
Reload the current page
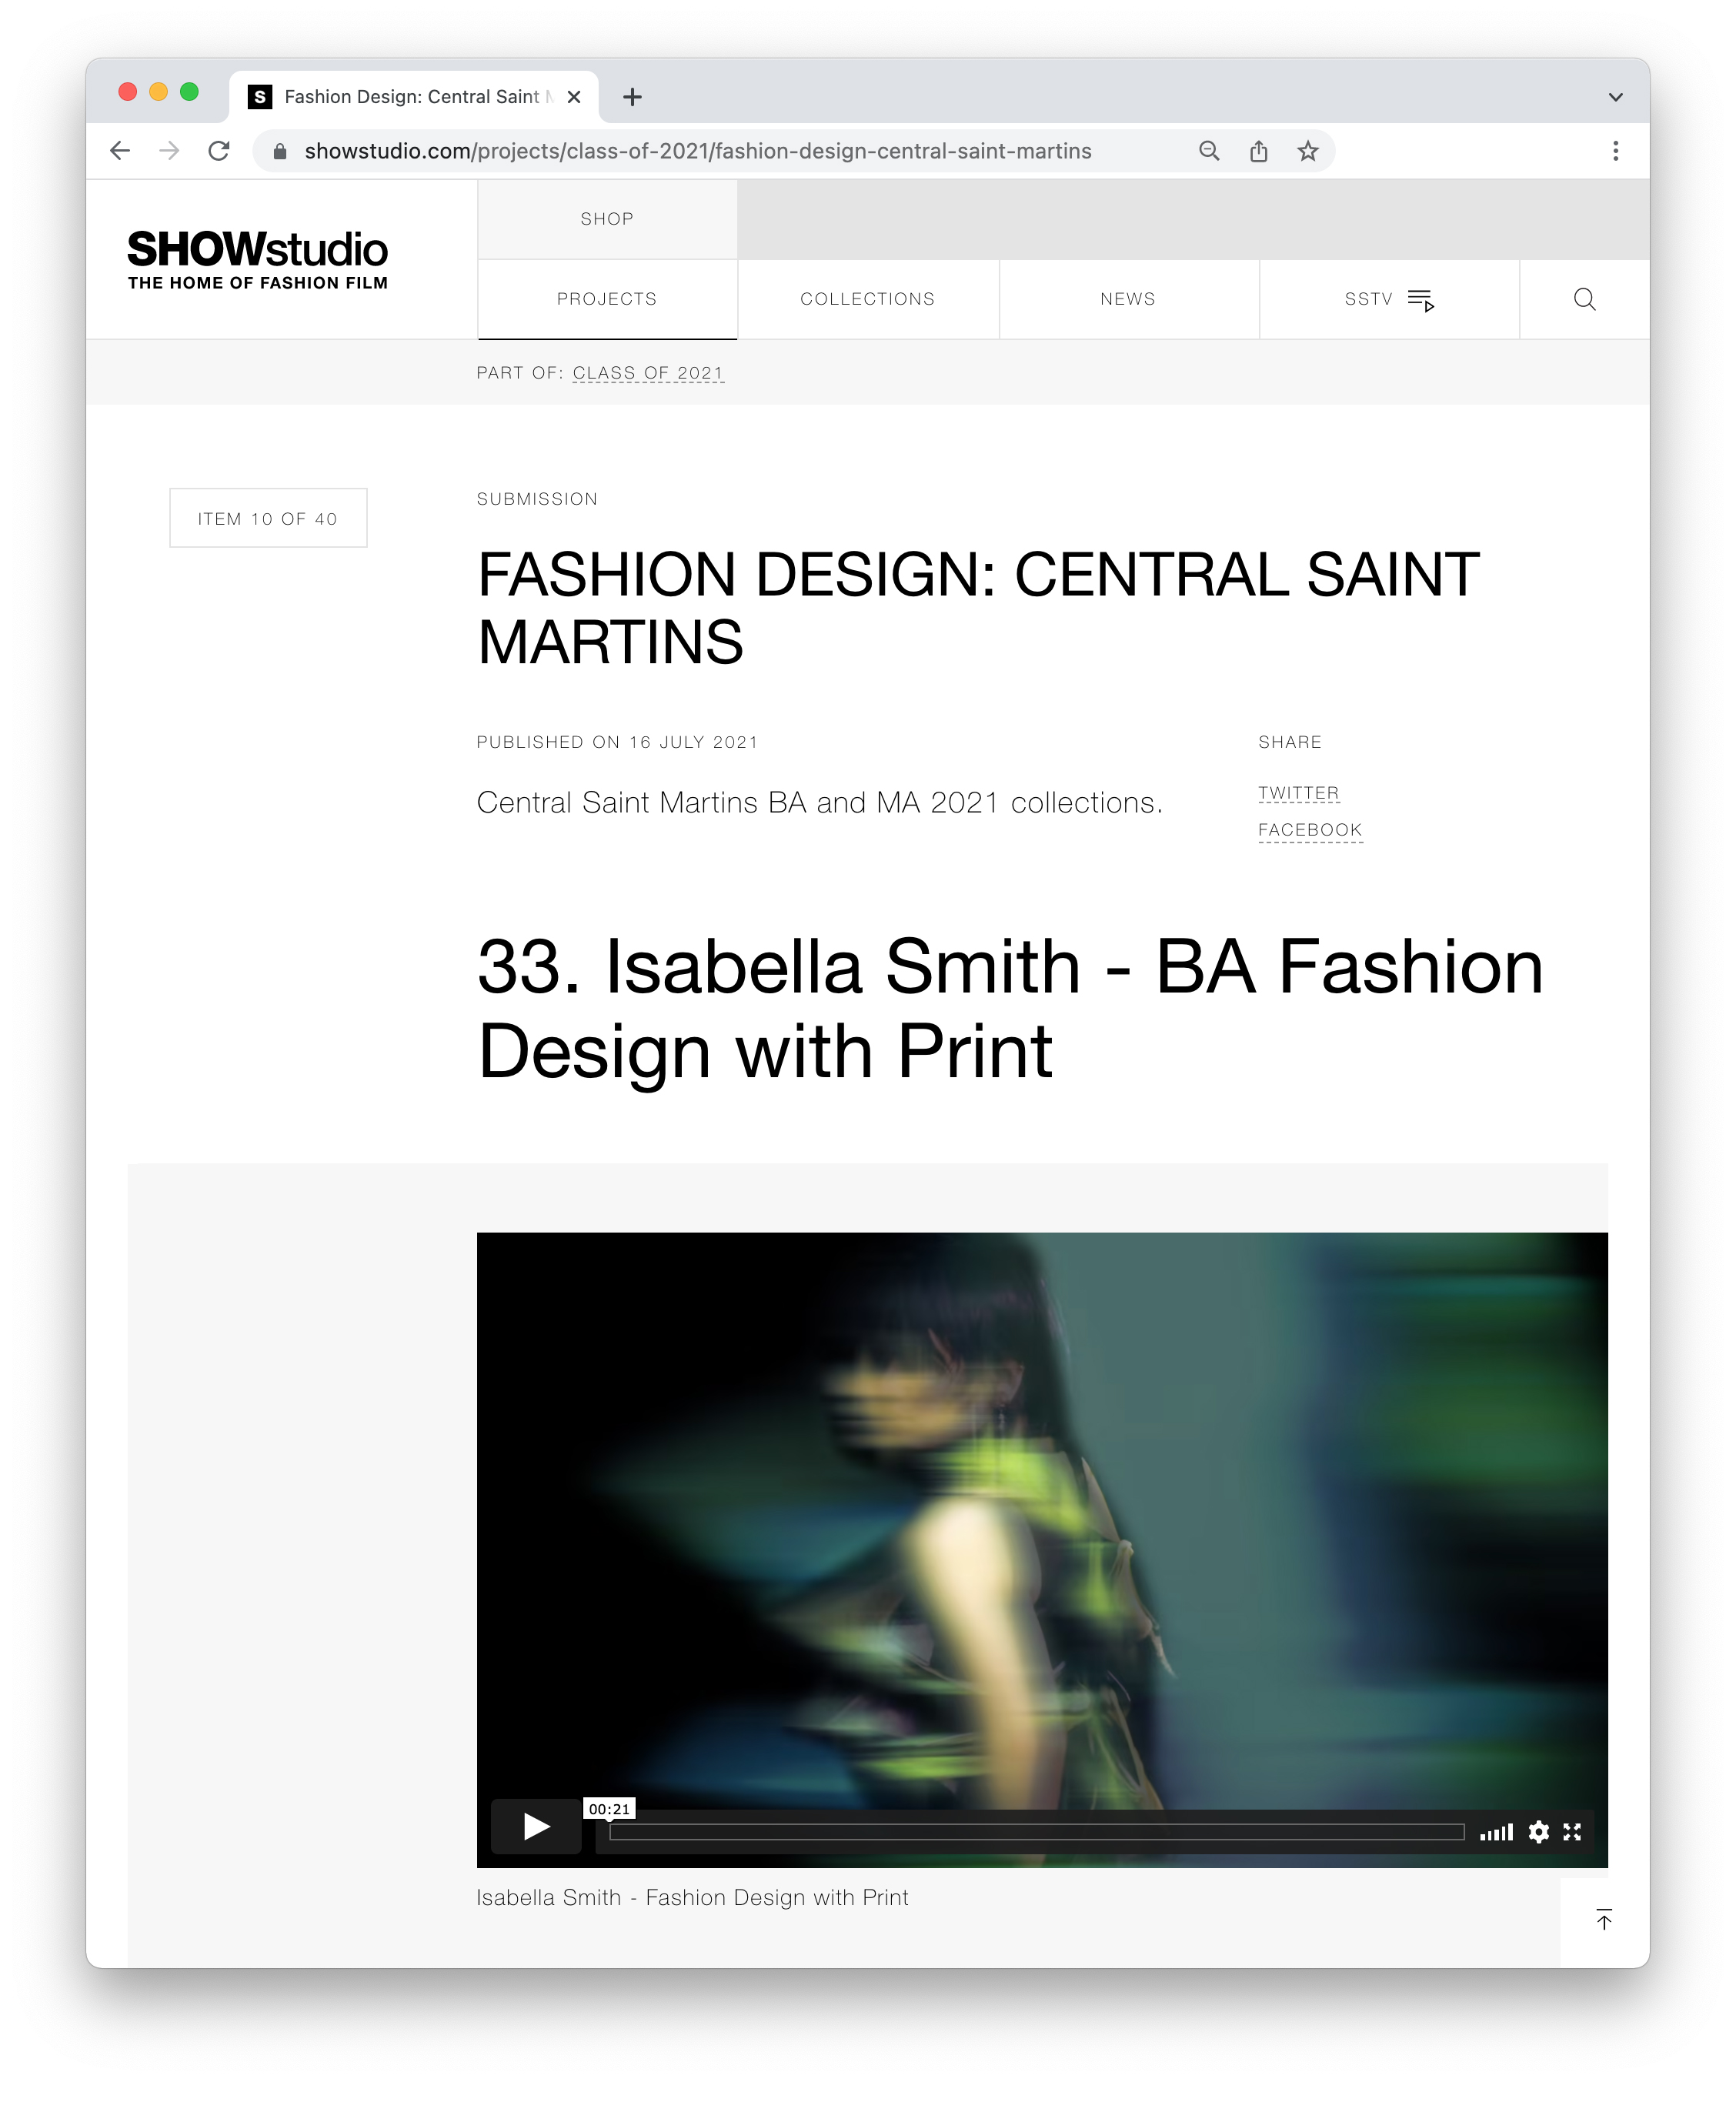point(219,151)
